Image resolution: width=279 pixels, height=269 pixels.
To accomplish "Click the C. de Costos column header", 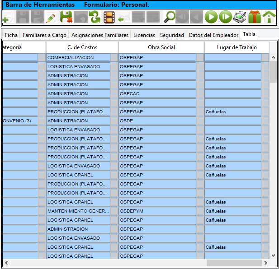I will pos(82,47).
